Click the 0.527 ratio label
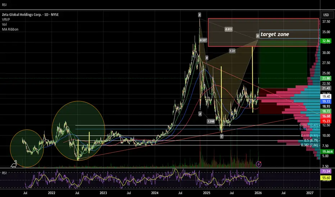This screenshot has width=335, height=197. tap(203, 40)
